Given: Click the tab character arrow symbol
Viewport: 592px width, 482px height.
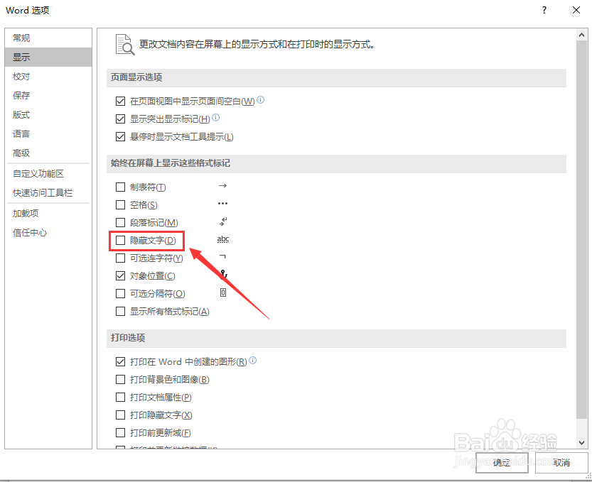Looking at the screenshot, I should 222,185.
